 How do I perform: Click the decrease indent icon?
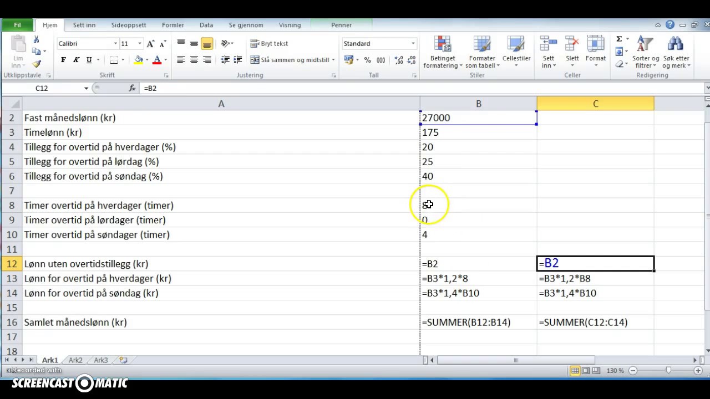pos(225,60)
